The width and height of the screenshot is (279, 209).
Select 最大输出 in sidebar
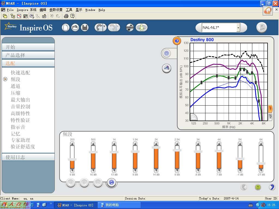point(20,100)
